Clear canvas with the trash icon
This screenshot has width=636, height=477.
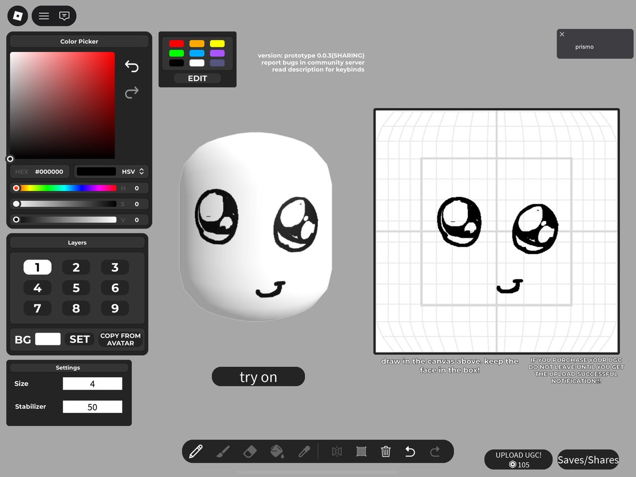386,451
